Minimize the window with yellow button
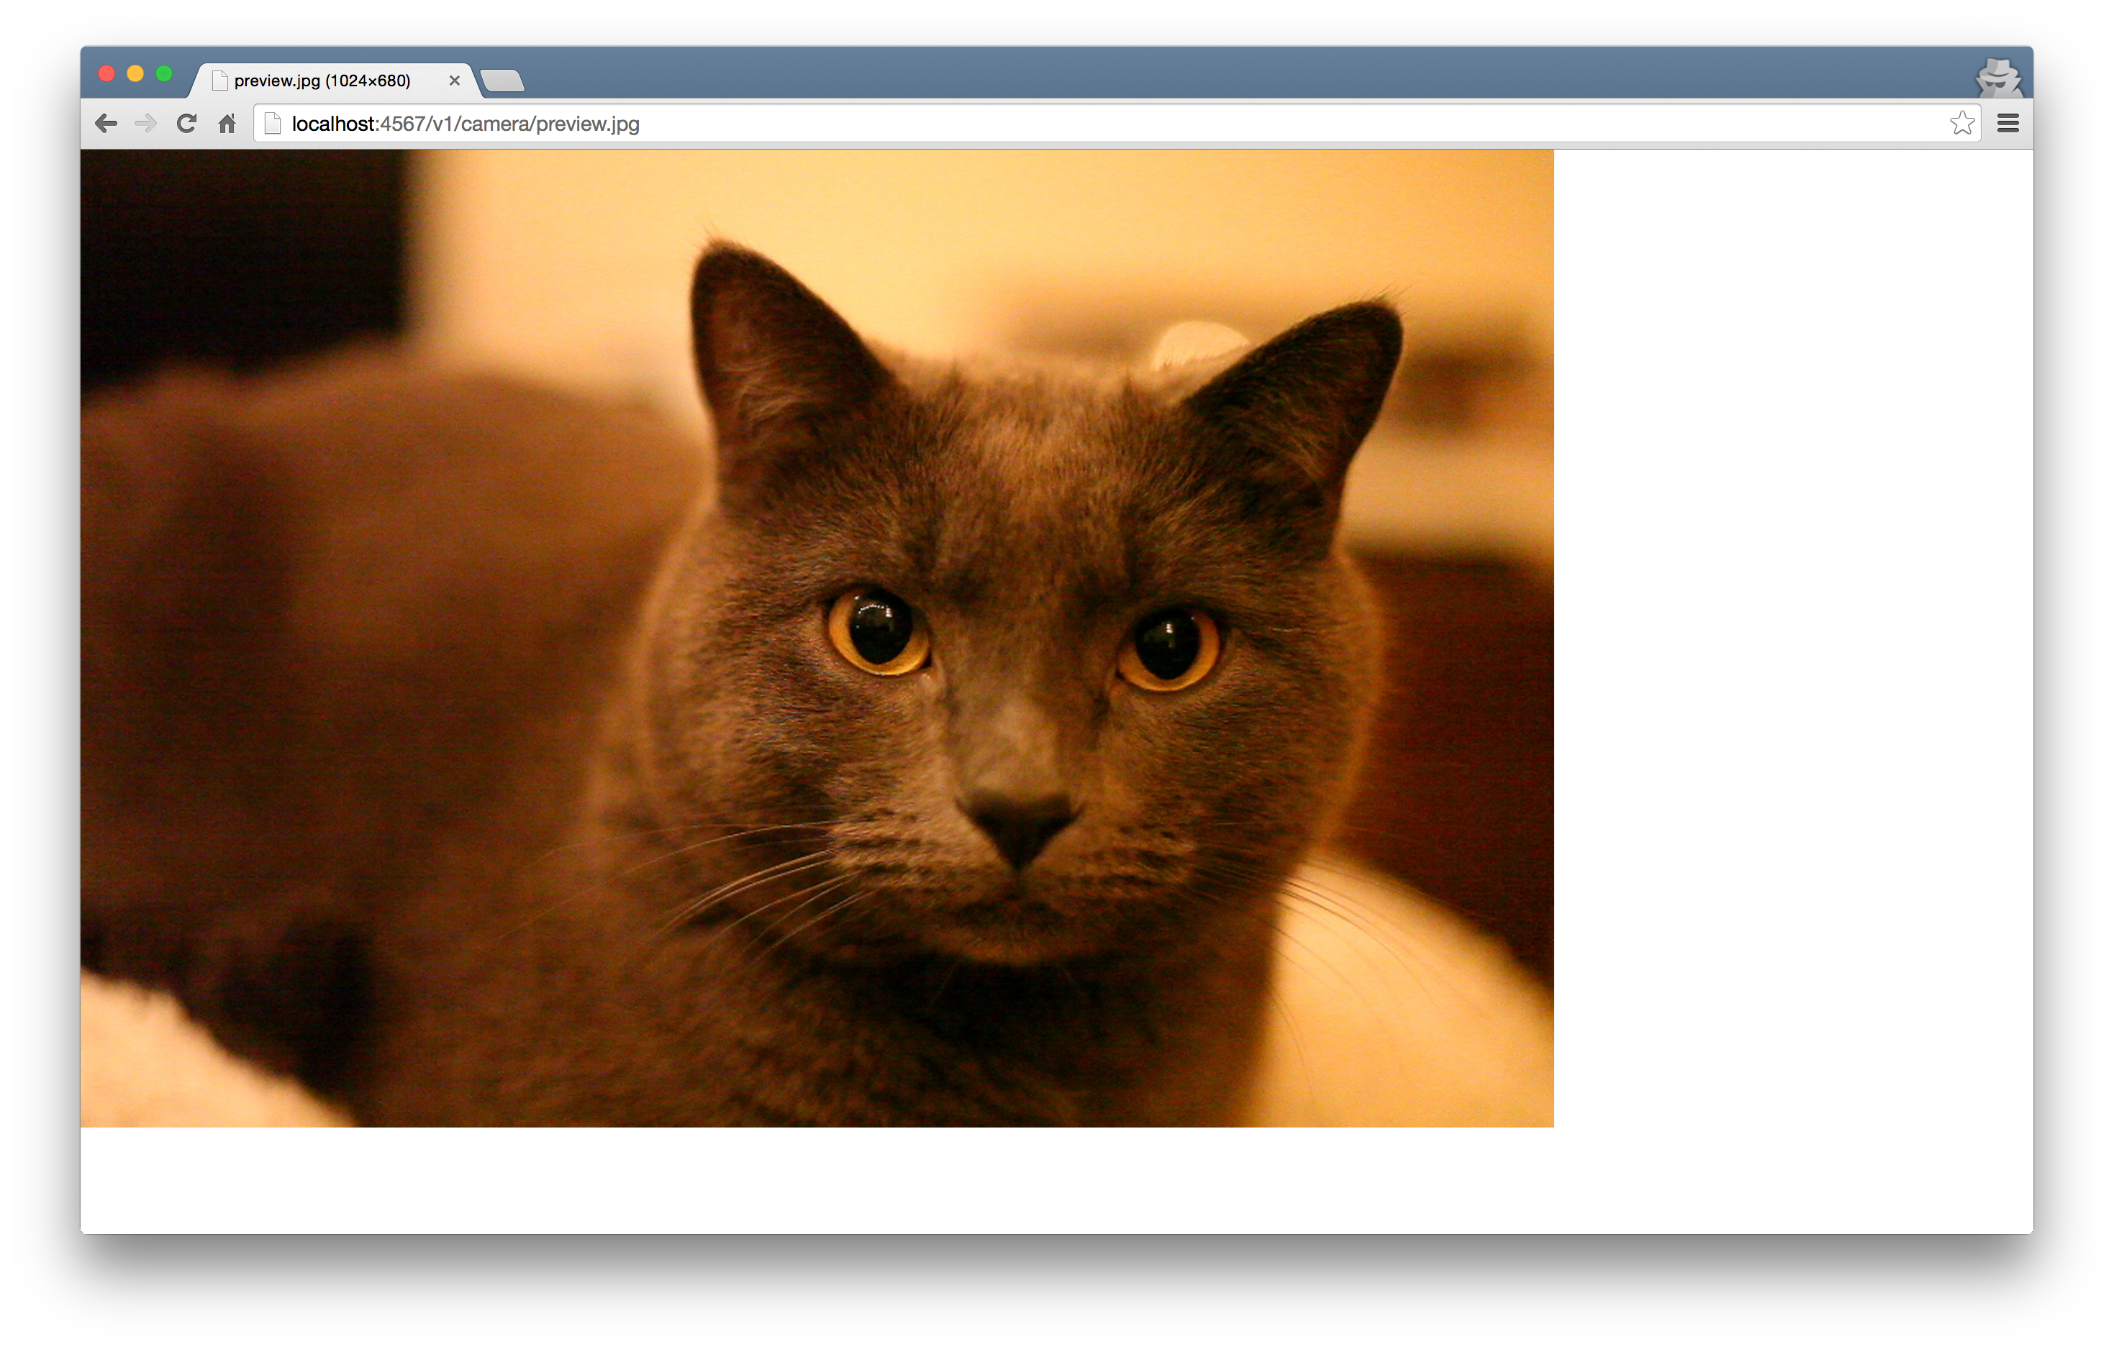This screenshot has width=2114, height=1349. (x=135, y=73)
